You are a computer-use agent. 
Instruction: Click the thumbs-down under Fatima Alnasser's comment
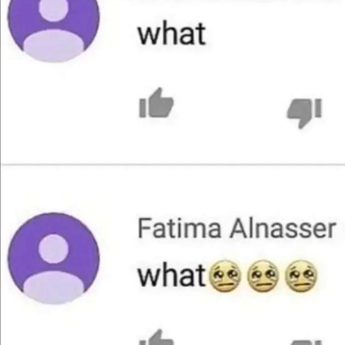pos(304,342)
